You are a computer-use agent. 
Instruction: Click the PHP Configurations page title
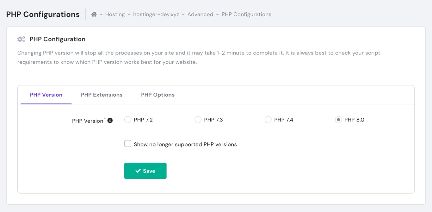coord(43,14)
